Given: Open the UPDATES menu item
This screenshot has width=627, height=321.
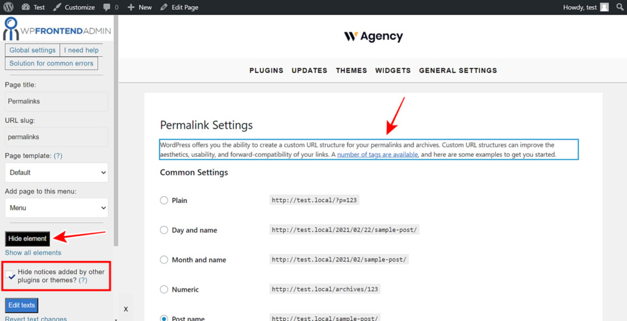Looking at the screenshot, I should coord(309,70).
